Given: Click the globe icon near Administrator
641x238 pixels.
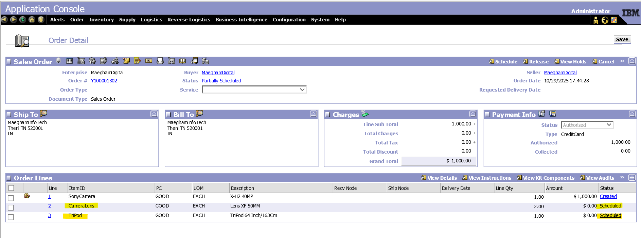Looking at the screenshot, I should 605,20.
